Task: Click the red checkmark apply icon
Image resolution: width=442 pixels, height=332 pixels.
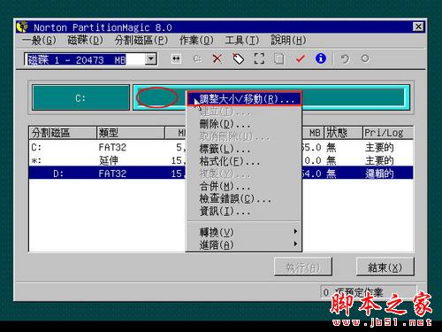Action: click(x=300, y=58)
